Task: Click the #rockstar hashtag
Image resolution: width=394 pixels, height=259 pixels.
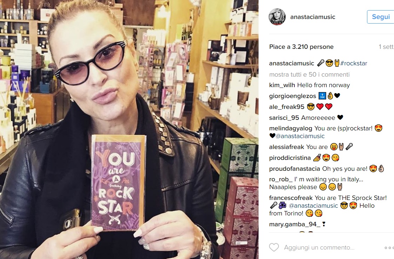Action: click(x=354, y=63)
